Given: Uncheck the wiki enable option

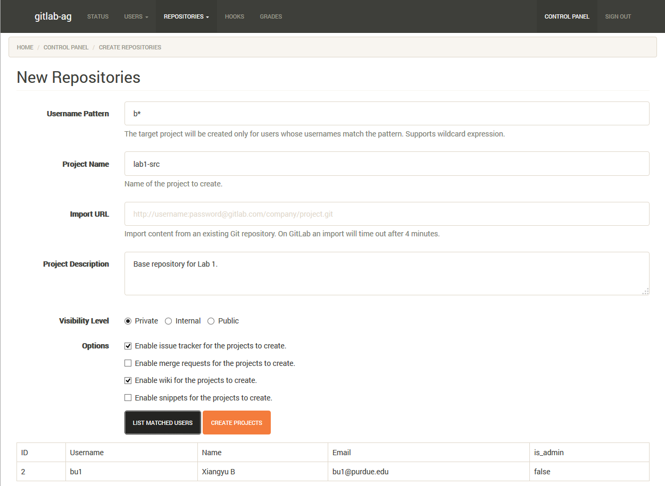Looking at the screenshot, I should point(128,380).
